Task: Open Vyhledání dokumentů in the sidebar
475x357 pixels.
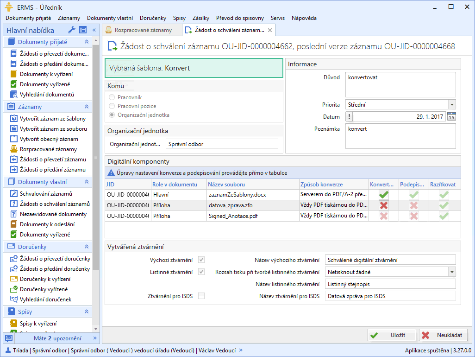Action: tap(47, 95)
